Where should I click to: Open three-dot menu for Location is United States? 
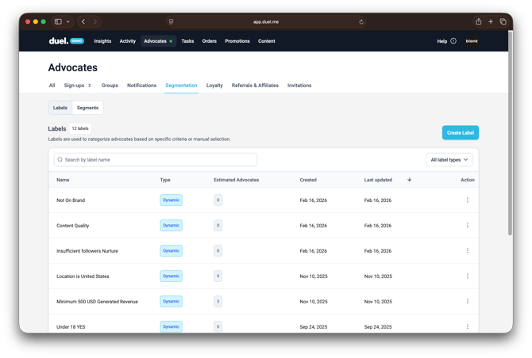[467, 276]
